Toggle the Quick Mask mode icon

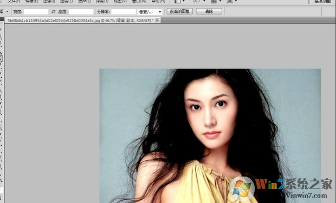(1, 198)
